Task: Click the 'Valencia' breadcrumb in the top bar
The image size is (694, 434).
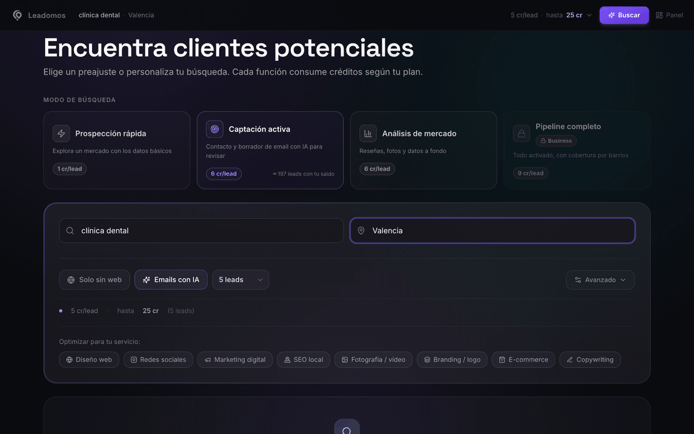Action: 141,15
